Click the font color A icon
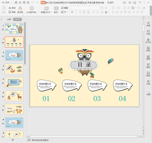Screen dimensions: 152x143 point(88,12)
